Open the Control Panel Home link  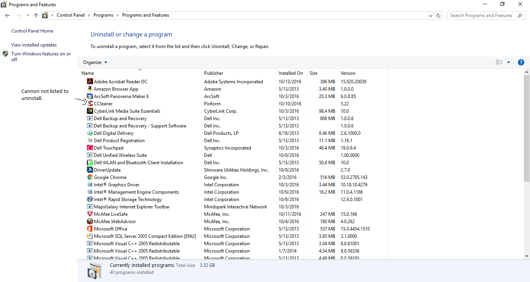point(32,31)
